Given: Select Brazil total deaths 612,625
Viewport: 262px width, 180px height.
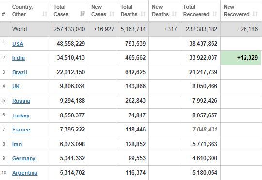Looking at the screenshot, I should coord(135,72).
